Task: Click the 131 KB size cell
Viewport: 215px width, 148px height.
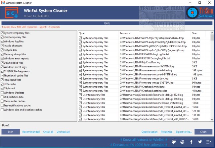Action: pos(196,115)
